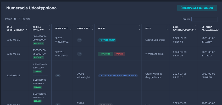Screen dimensions: 222x105
Task: Select the Dodanie tag under range 507401000
Action: click(38, 43)
